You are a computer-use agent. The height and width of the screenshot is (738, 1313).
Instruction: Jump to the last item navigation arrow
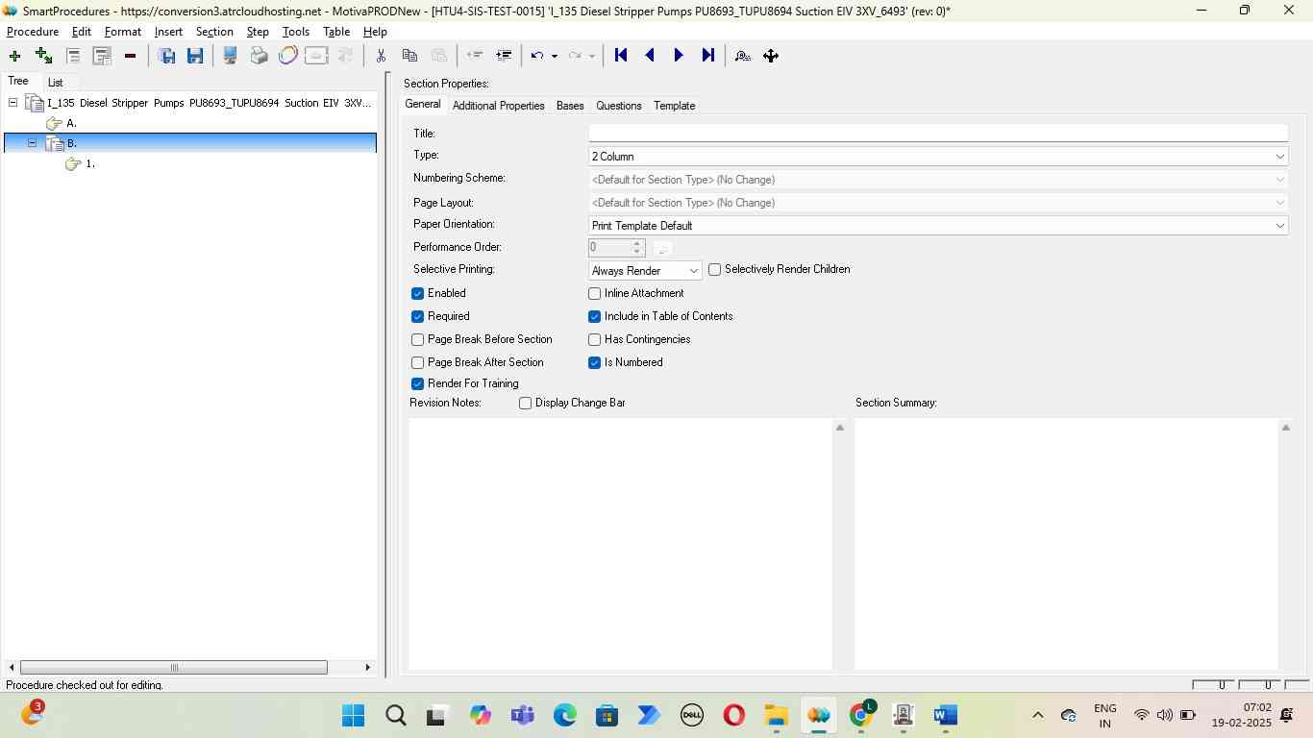pyautogui.click(x=707, y=56)
